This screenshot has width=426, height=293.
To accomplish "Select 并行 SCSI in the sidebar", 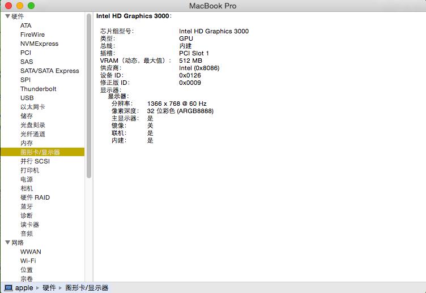I will 35,161.
